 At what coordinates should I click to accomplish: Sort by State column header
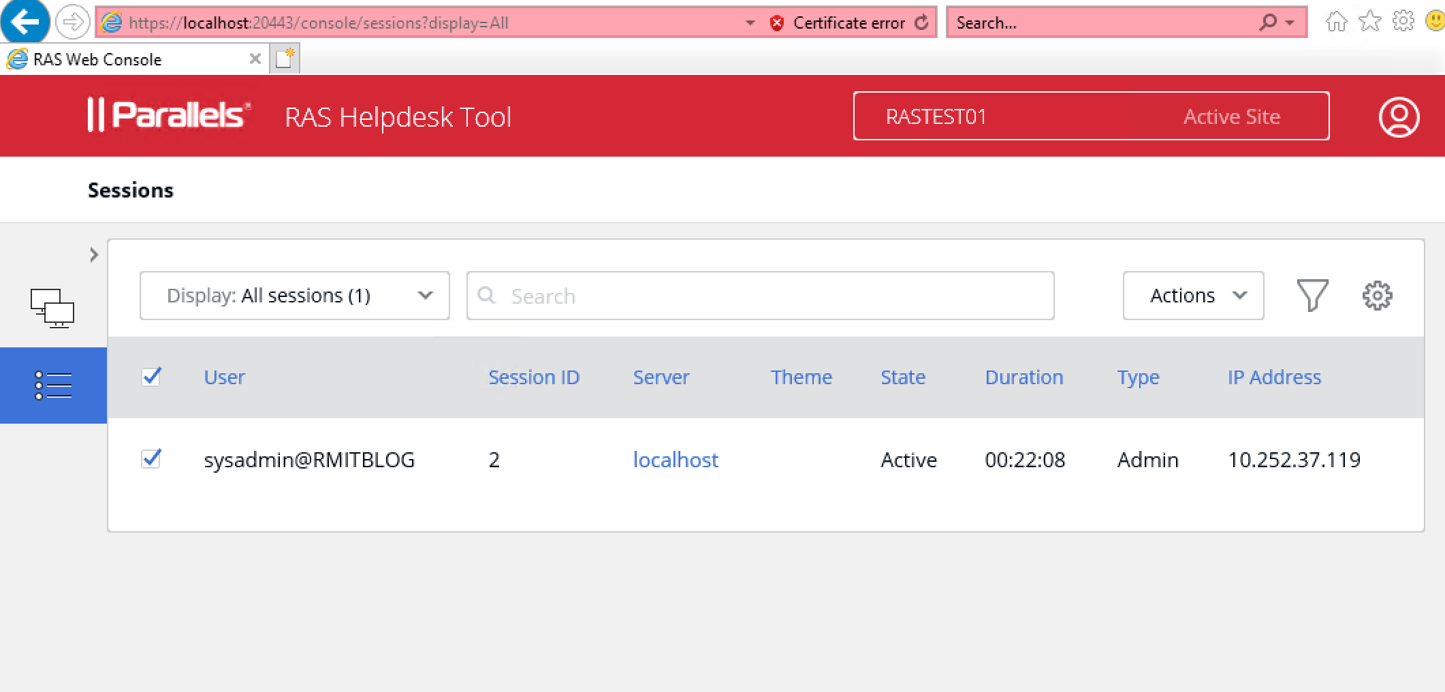[903, 377]
